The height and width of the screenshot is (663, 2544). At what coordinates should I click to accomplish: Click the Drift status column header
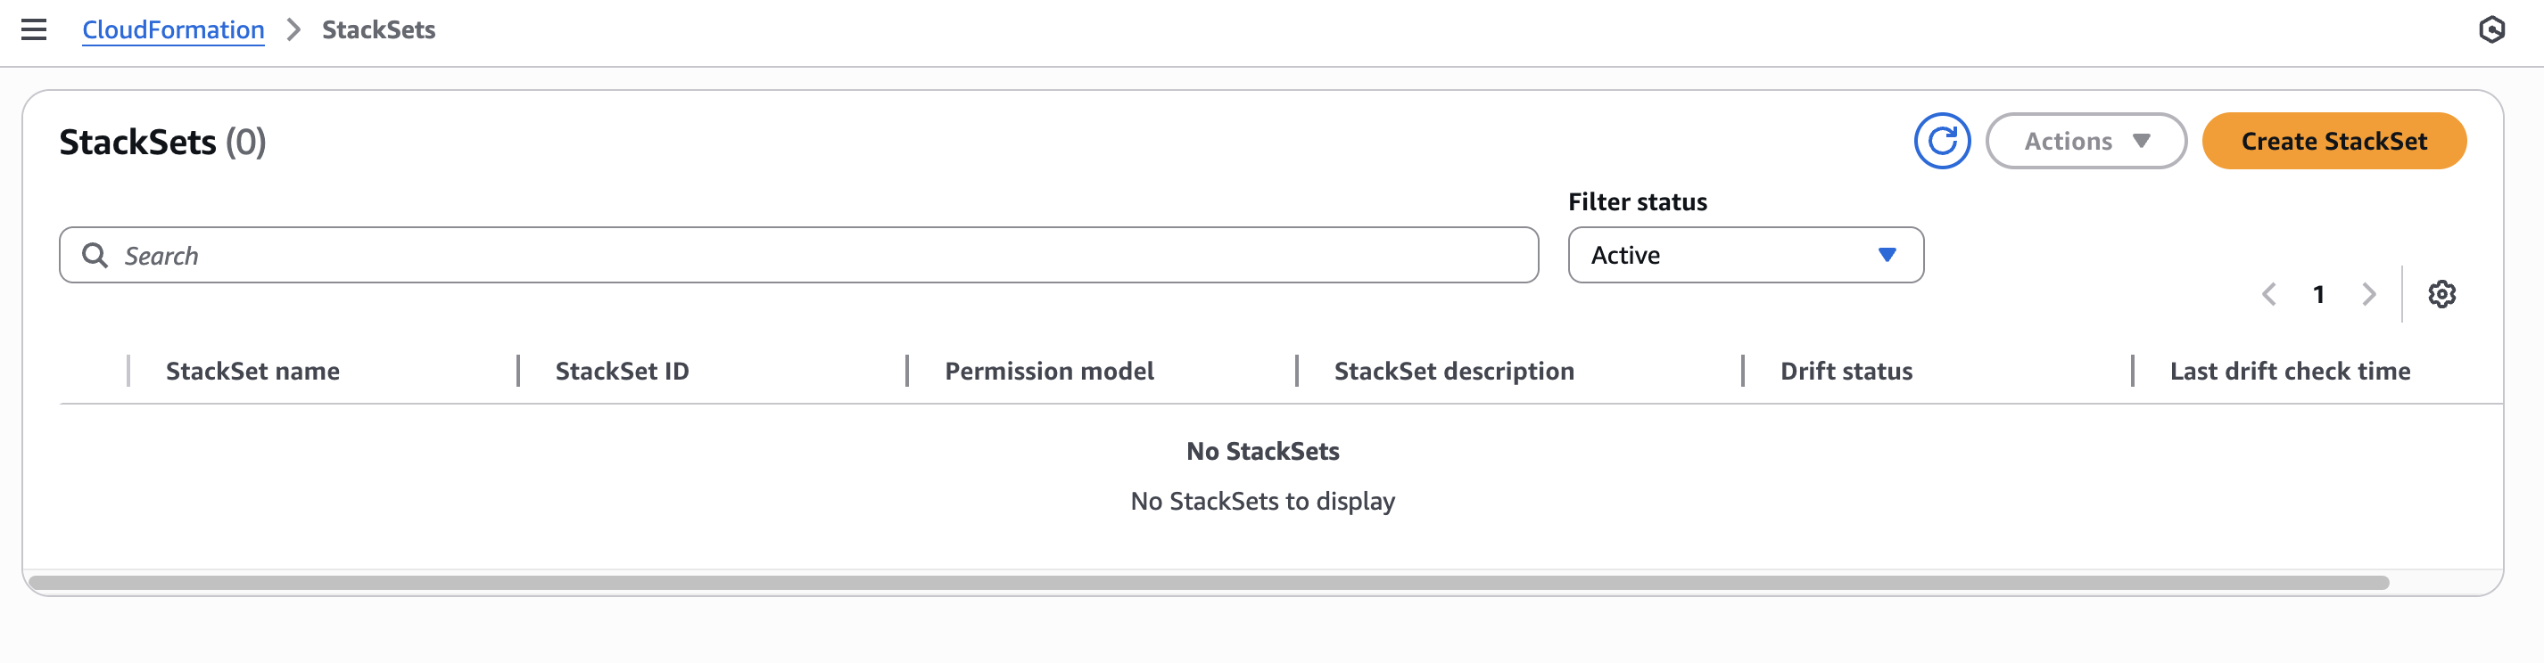[x=1845, y=371]
